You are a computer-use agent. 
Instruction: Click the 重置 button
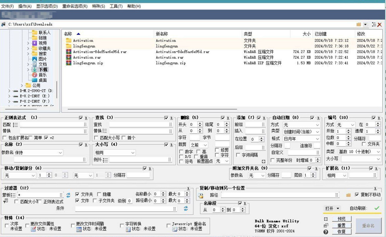[x=342, y=225]
